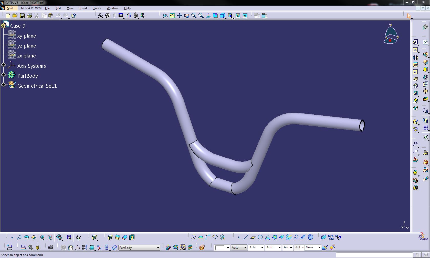Click the command prompt input field
This screenshot has width=430, height=258.
tap(374, 255)
